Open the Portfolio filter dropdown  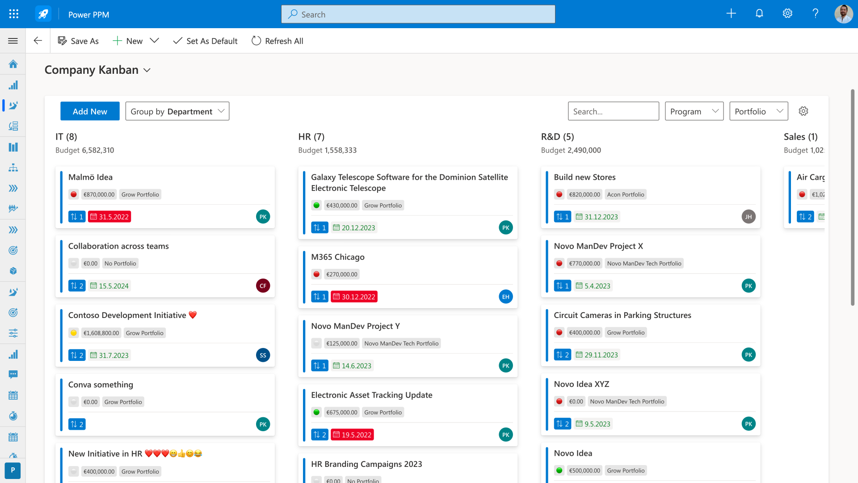pyautogui.click(x=758, y=111)
